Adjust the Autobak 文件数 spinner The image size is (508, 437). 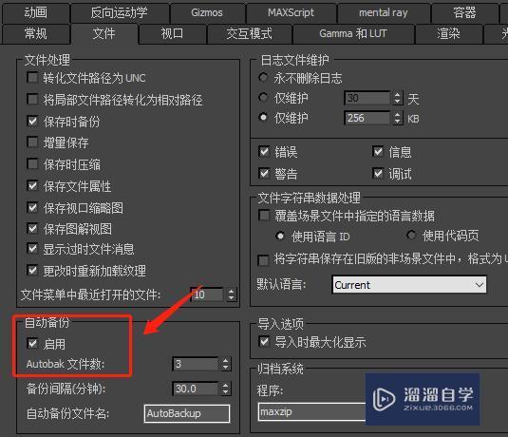[x=226, y=364]
